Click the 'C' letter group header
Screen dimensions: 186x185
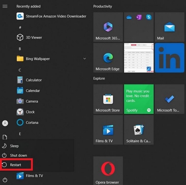[x=20, y=70]
